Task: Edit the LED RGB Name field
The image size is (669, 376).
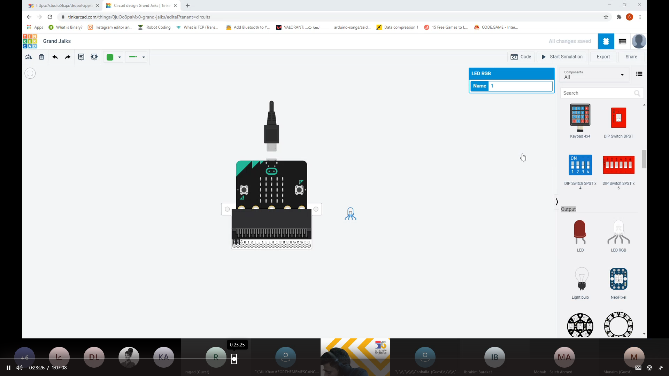Action: pyautogui.click(x=520, y=86)
